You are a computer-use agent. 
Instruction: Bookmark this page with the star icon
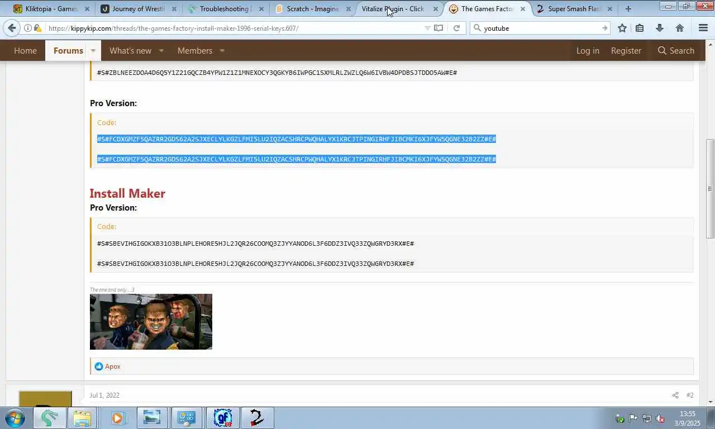tap(622, 28)
